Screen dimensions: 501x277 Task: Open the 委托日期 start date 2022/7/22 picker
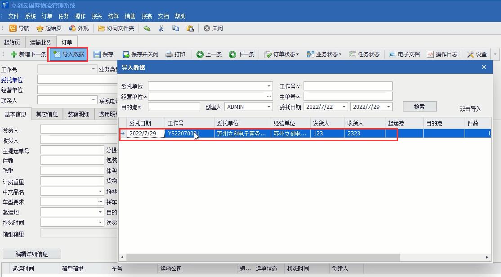(x=344, y=107)
